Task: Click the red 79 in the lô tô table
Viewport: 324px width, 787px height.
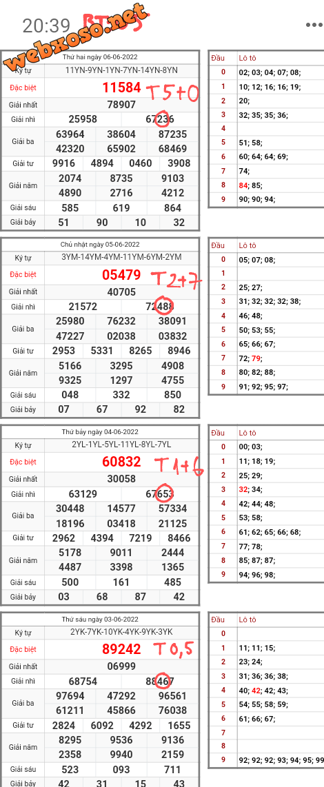Action: click(x=256, y=358)
